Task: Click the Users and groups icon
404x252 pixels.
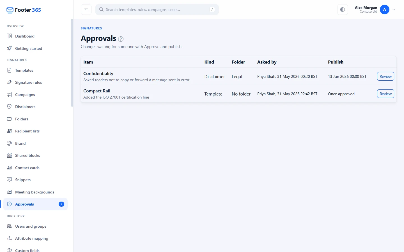Action: [x=9, y=226]
